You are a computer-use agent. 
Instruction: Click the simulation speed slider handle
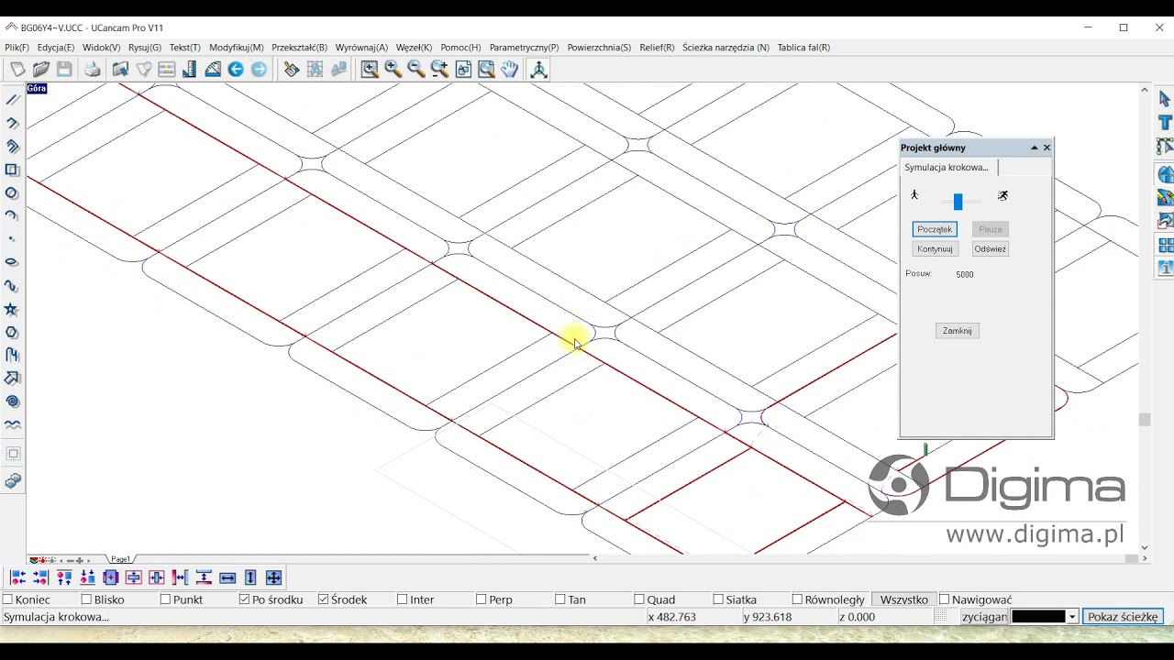(958, 202)
